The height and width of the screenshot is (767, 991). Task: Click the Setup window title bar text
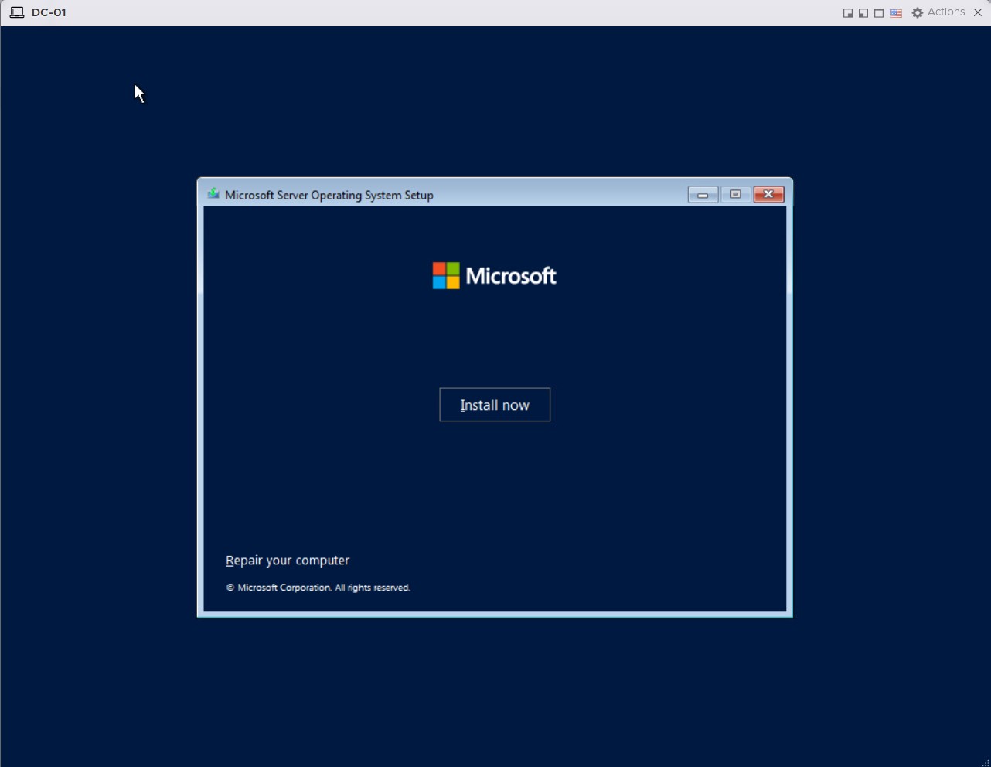point(329,196)
